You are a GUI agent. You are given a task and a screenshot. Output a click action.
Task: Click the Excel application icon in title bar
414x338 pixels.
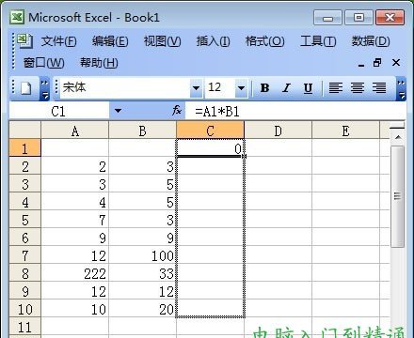[x=17, y=17]
